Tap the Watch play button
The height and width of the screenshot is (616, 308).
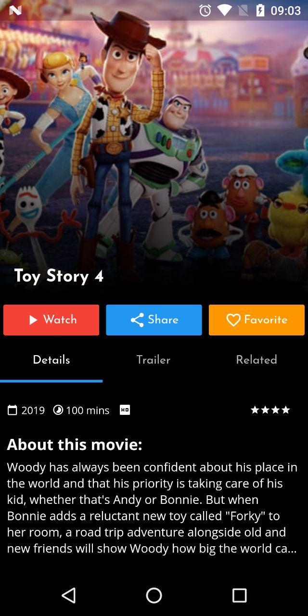51,320
